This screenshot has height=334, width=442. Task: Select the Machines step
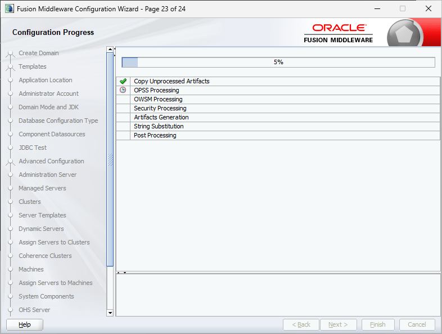click(x=31, y=269)
